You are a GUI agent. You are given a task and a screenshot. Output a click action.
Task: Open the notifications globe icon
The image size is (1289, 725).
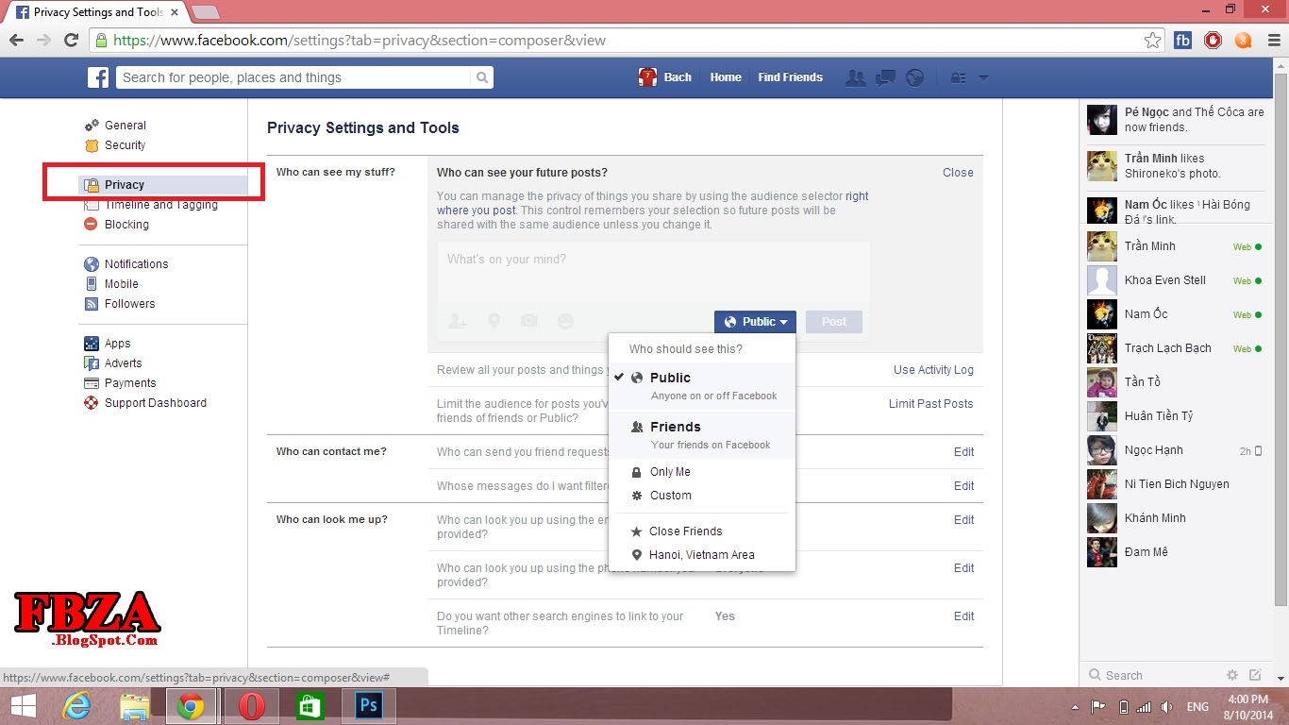pyautogui.click(x=914, y=77)
